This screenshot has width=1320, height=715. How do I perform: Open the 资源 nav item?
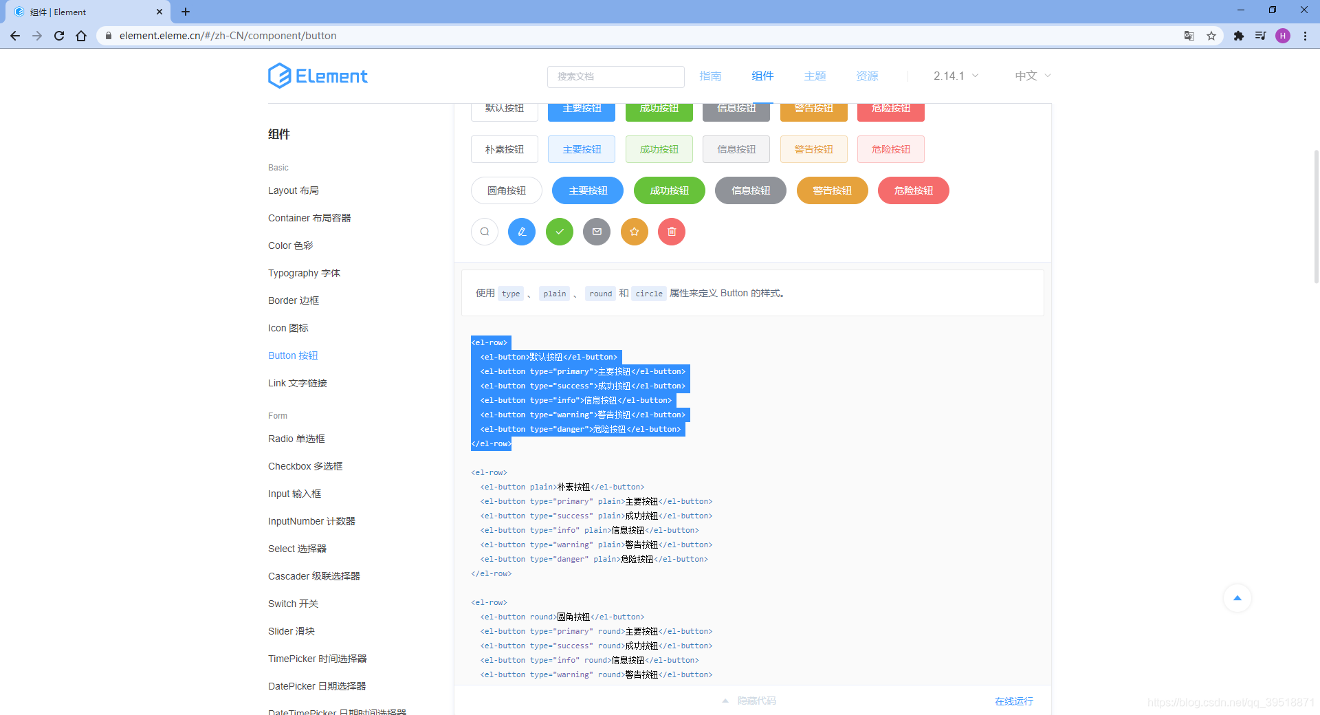pyautogui.click(x=867, y=76)
